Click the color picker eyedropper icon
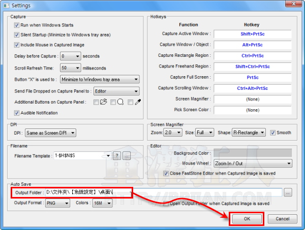The width and height of the screenshot is (305, 230). pos(138,102)
